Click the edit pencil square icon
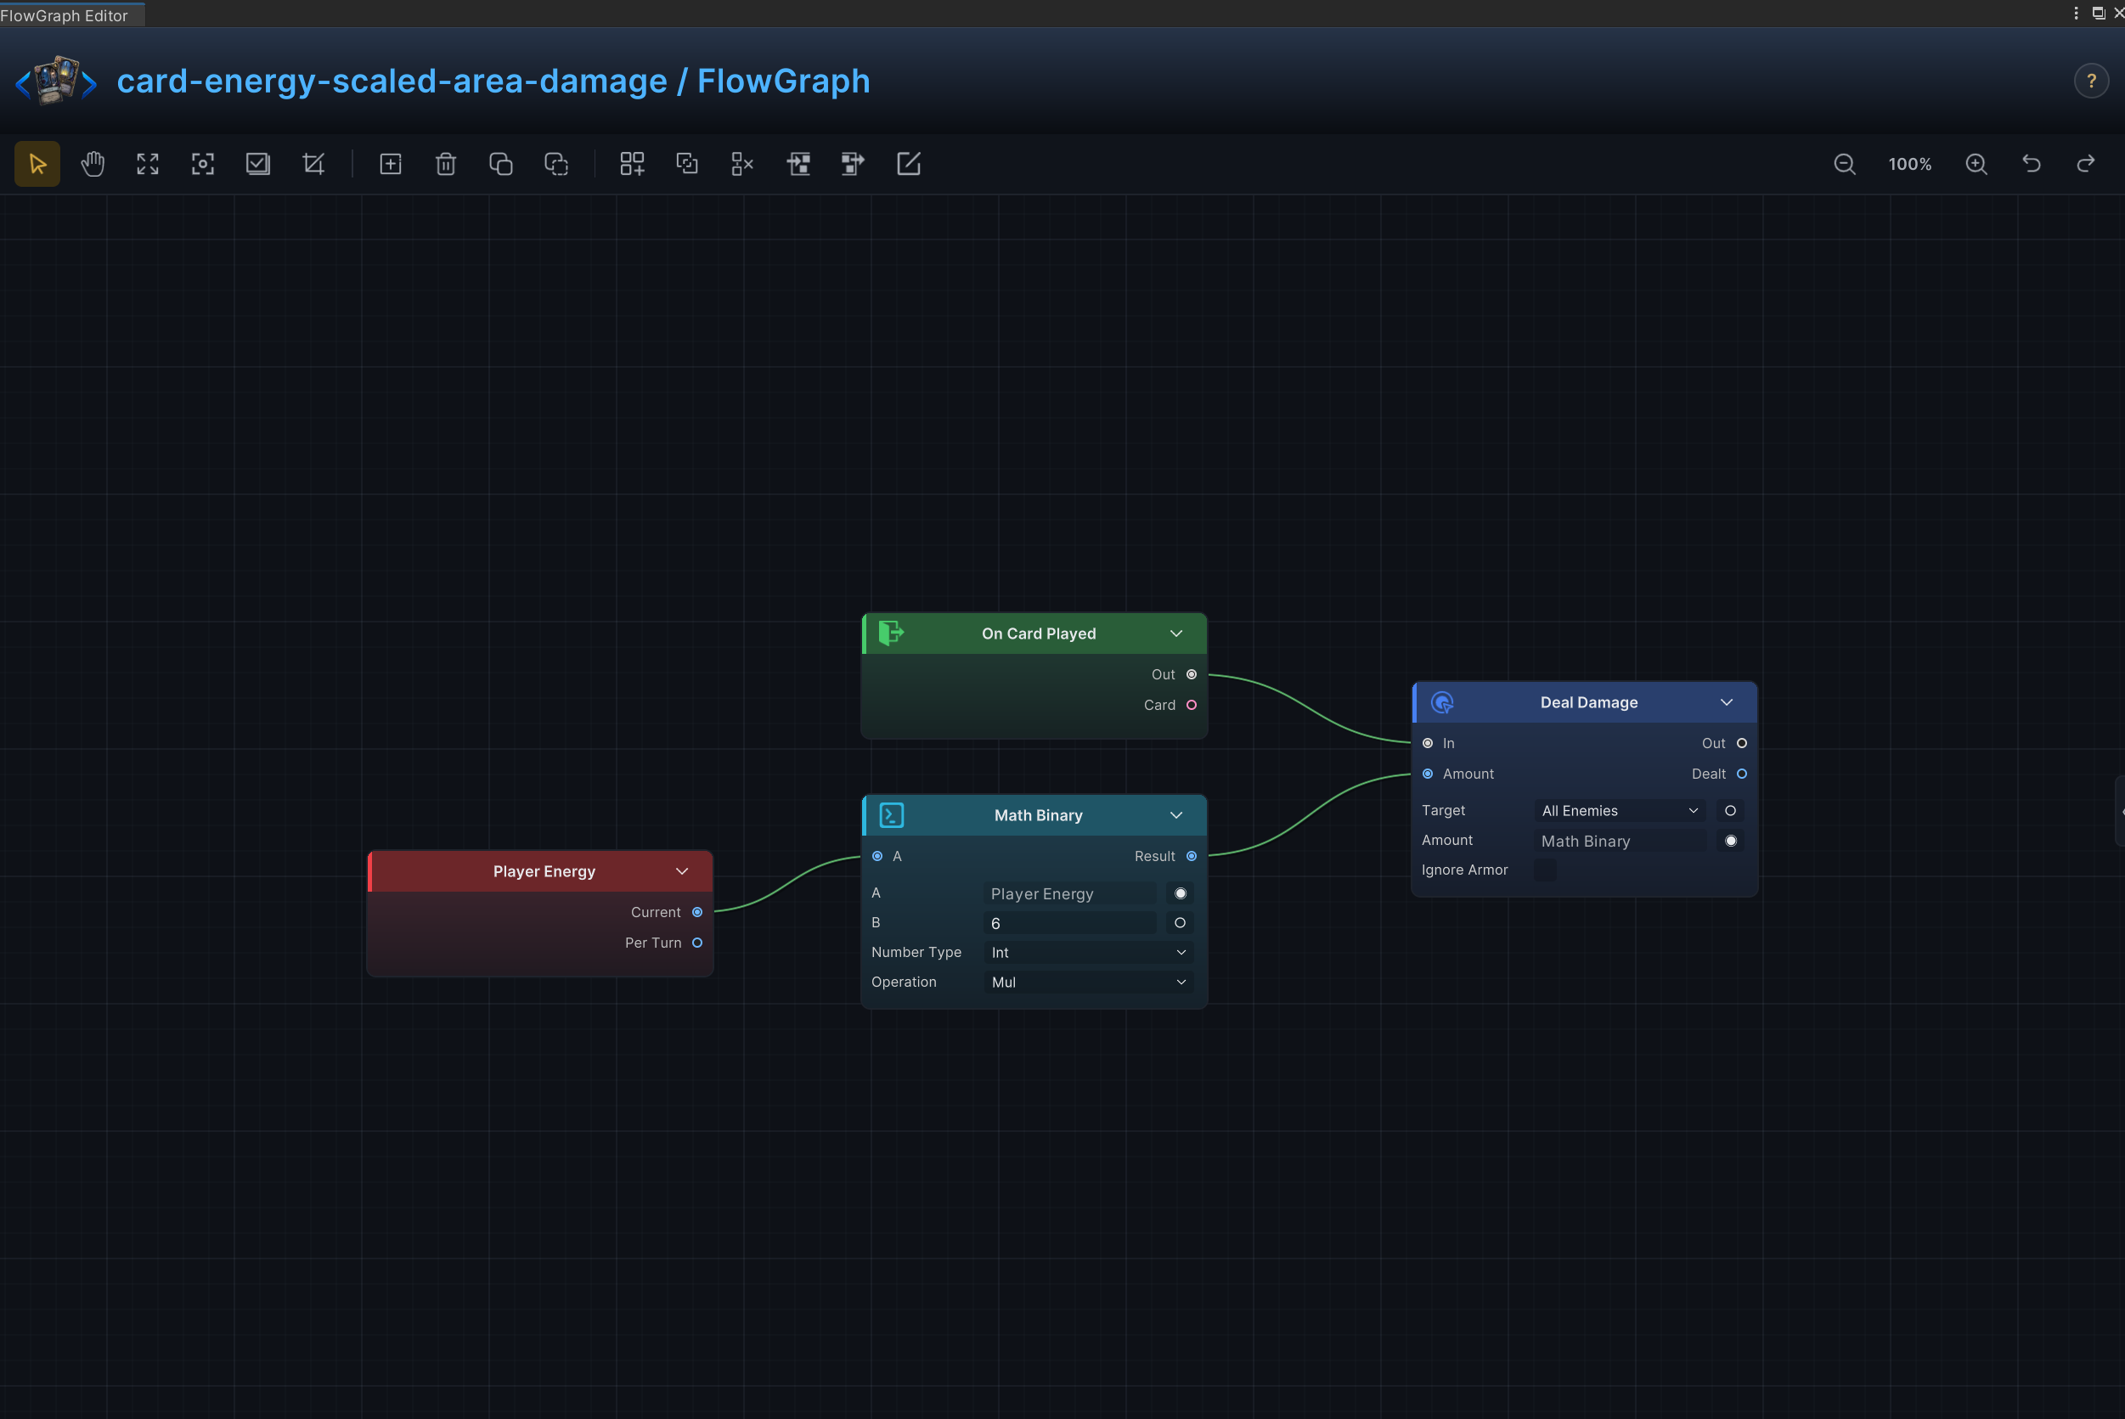This screenshot has width=2125, height=1419. (x=908, y=164)
